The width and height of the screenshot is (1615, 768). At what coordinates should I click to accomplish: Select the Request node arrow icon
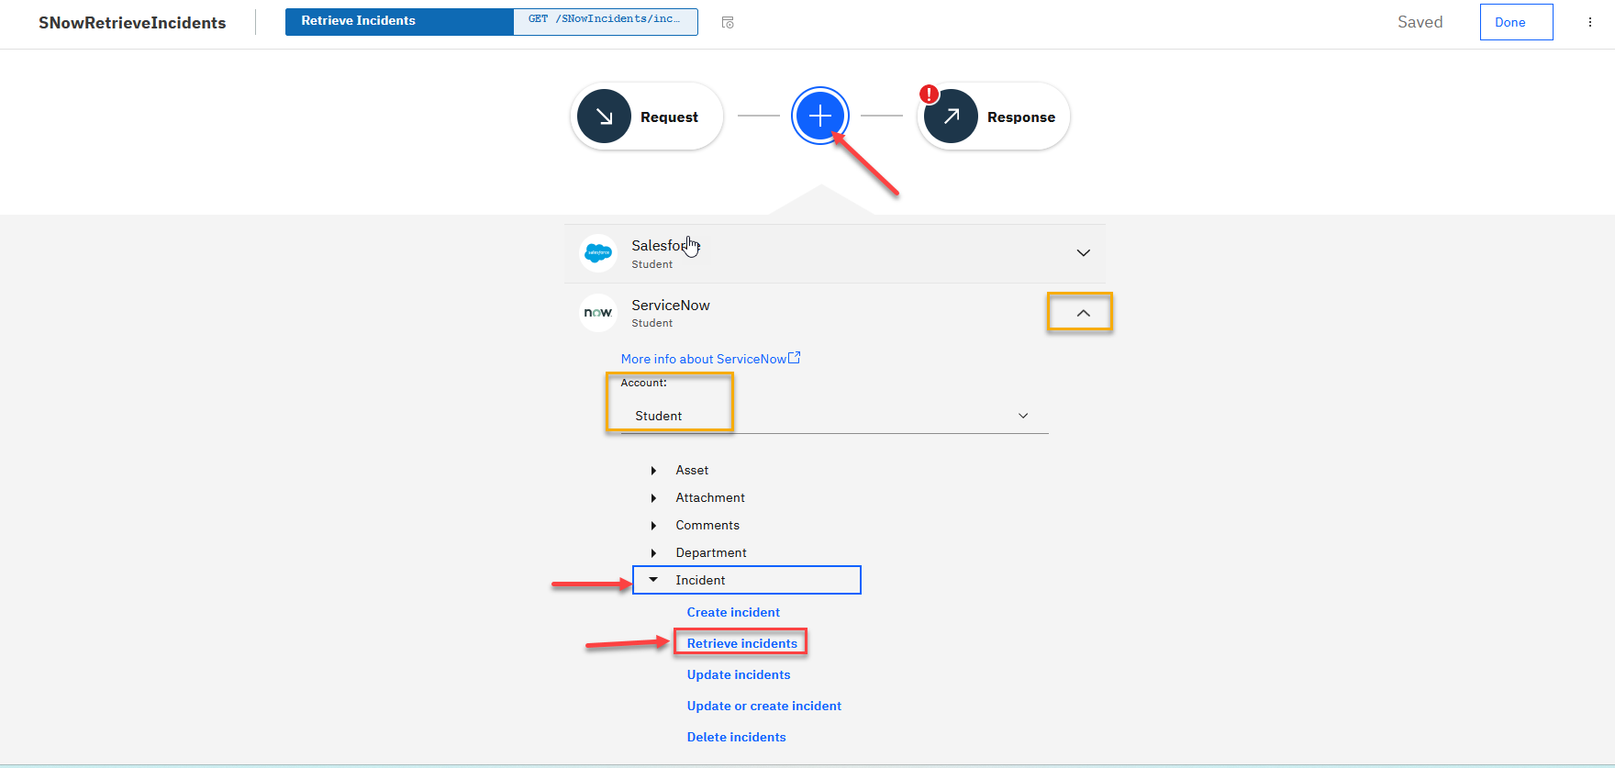(x=604, y=117)
